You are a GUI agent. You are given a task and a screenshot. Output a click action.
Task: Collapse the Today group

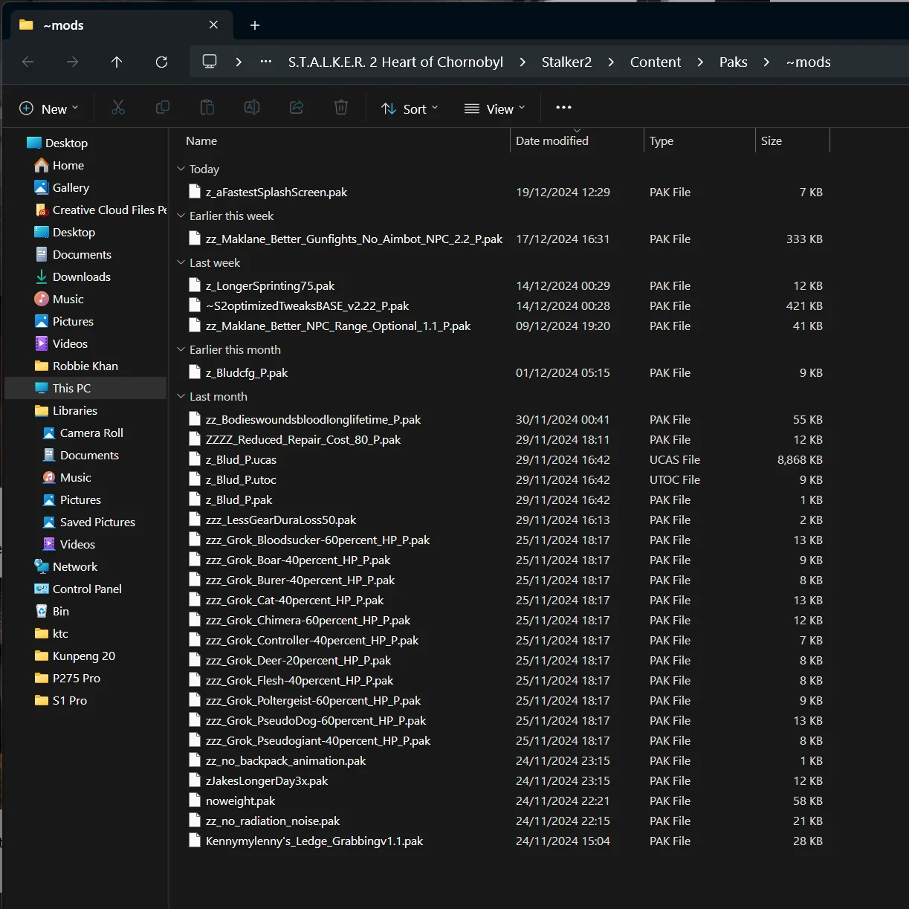click(x=181, y=169)
